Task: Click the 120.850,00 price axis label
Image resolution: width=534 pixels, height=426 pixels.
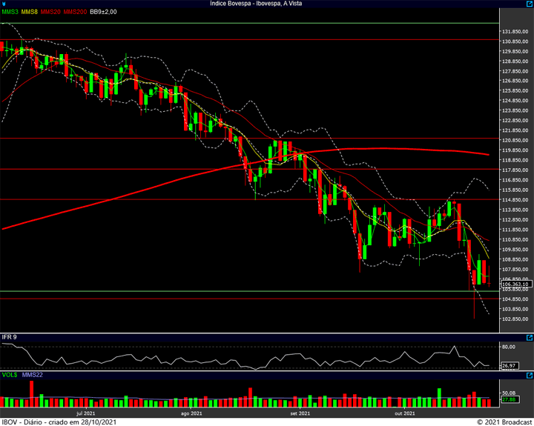Action: pyautogui.click(x=515, y=141)
